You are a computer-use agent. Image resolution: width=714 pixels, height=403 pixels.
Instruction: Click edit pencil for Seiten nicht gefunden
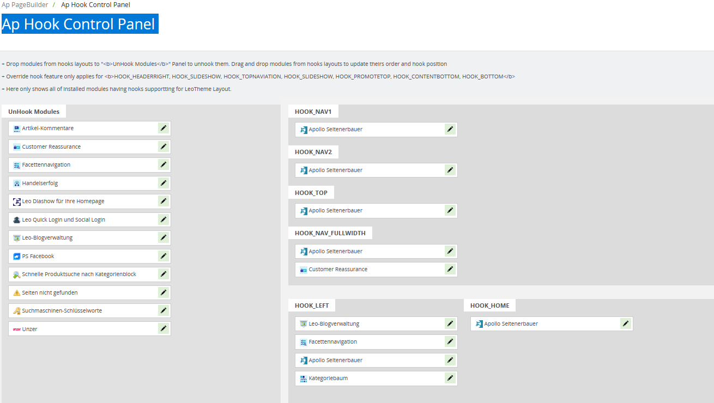(x=164, y=292)
